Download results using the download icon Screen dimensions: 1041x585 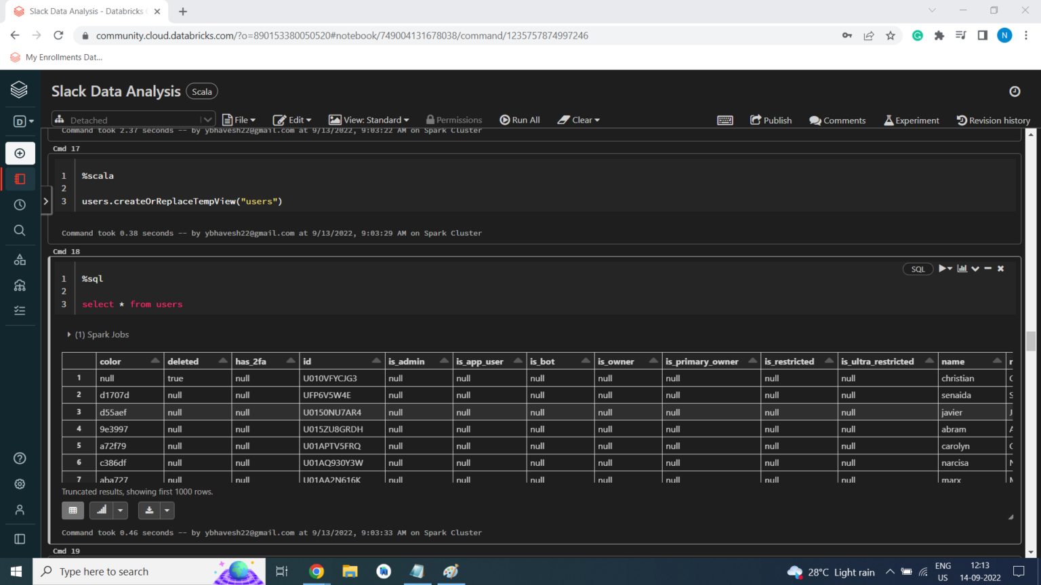click(149, 510)
